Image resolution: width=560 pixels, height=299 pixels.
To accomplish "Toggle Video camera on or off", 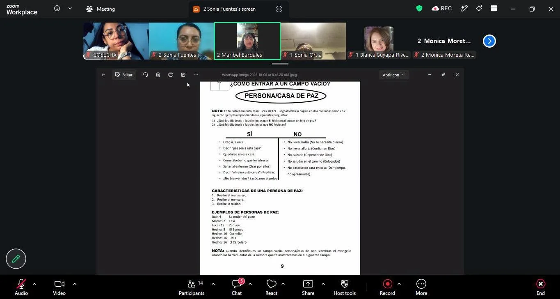I will 59,287.
